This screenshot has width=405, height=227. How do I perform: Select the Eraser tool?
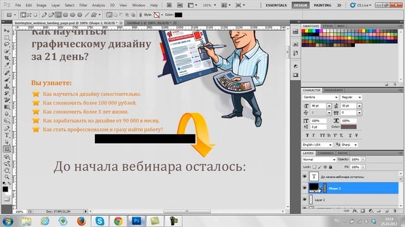pyautogui.click(x=7, y=100)
